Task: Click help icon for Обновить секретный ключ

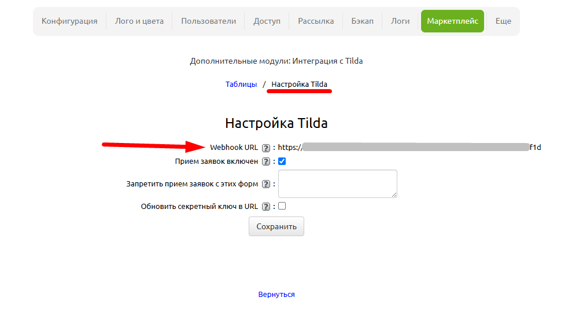Action: (x=266, y=206)
